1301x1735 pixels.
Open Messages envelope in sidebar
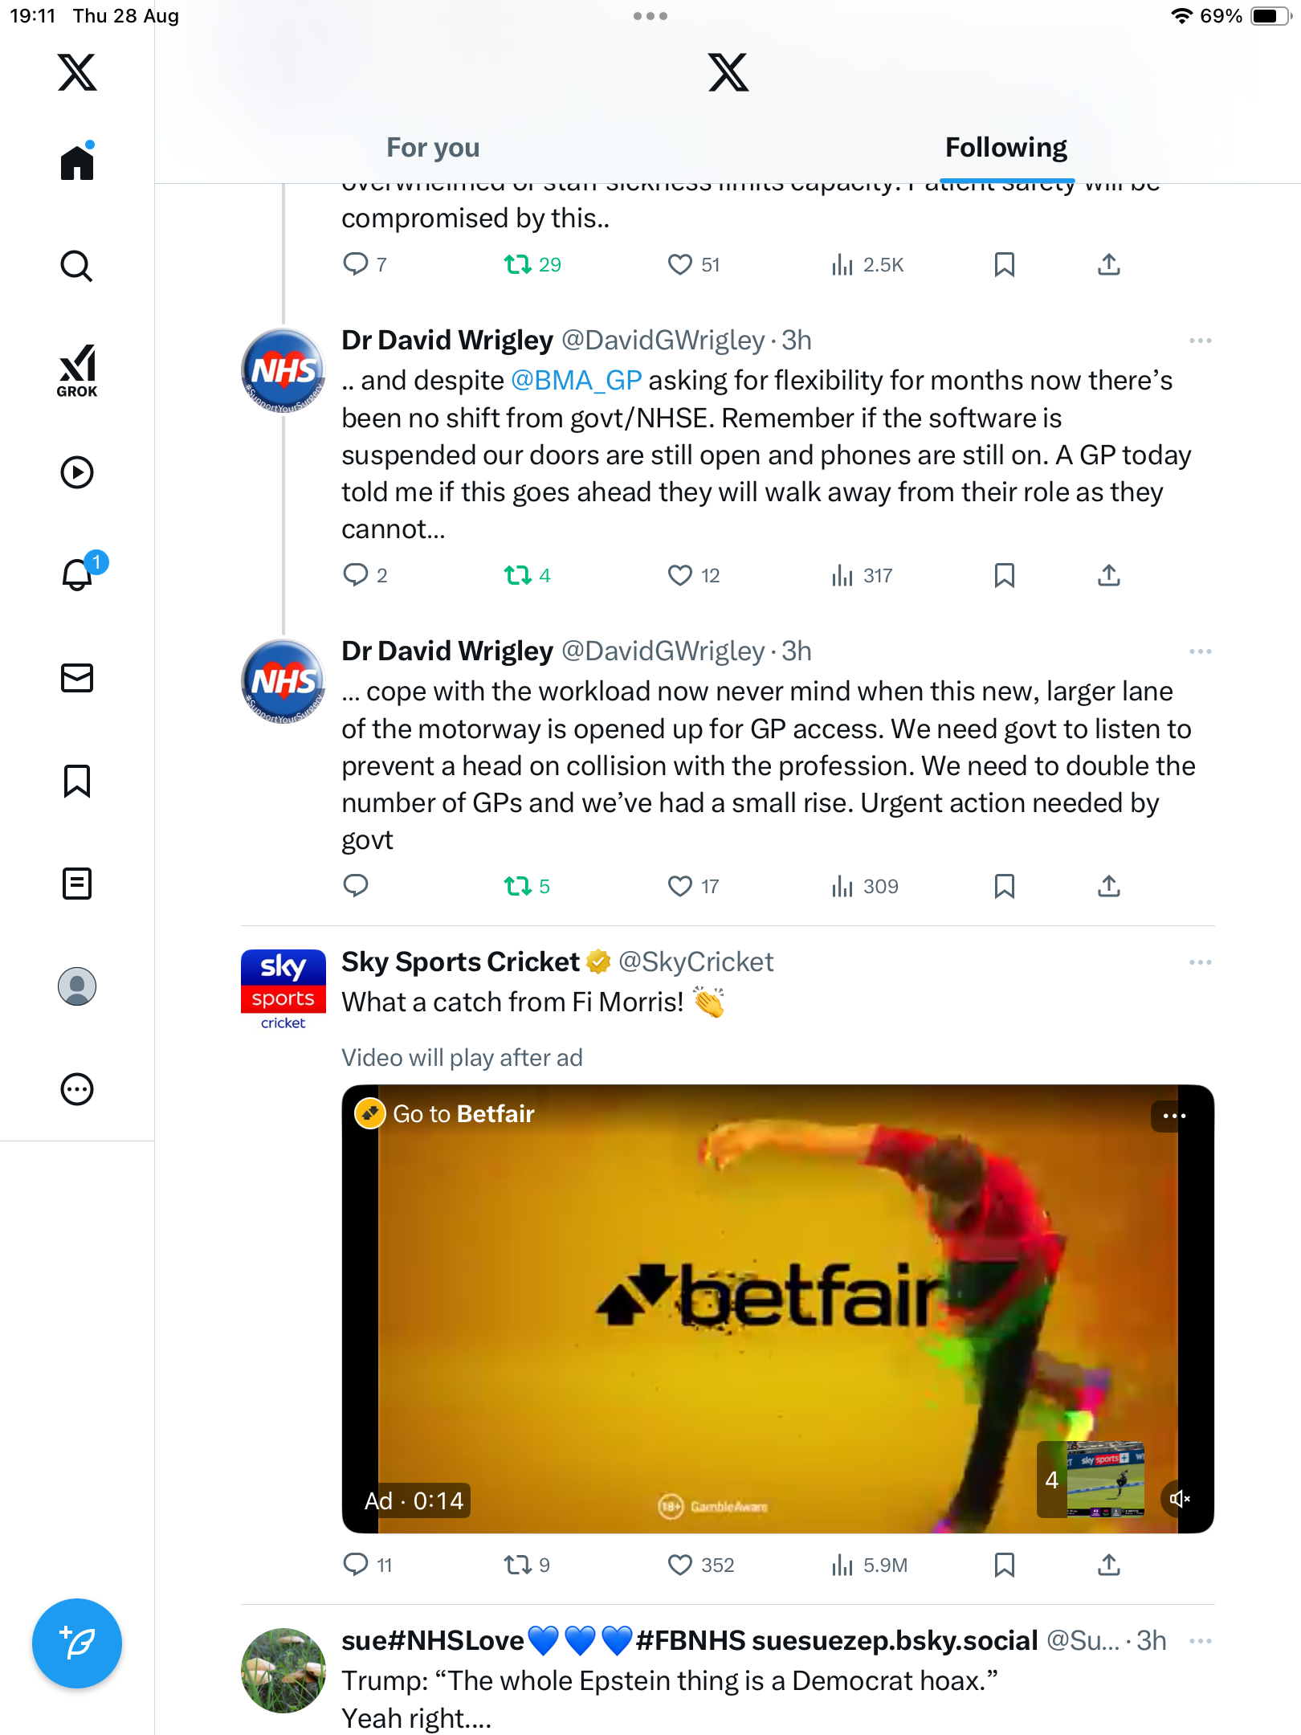point(77,678)
